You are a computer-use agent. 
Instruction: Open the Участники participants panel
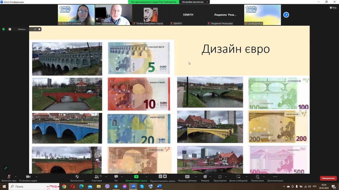[97, 177]
